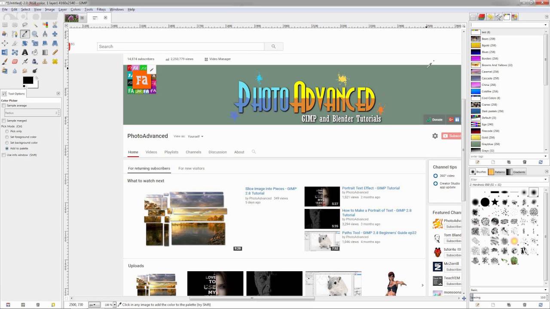Select the Ellipse Select tool

pyautogui.click(x=15, y=24)
